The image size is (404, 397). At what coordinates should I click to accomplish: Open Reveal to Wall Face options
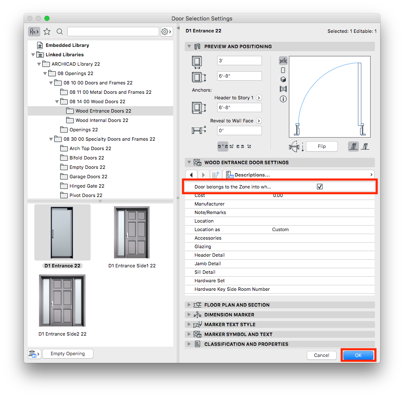point(259,121)
